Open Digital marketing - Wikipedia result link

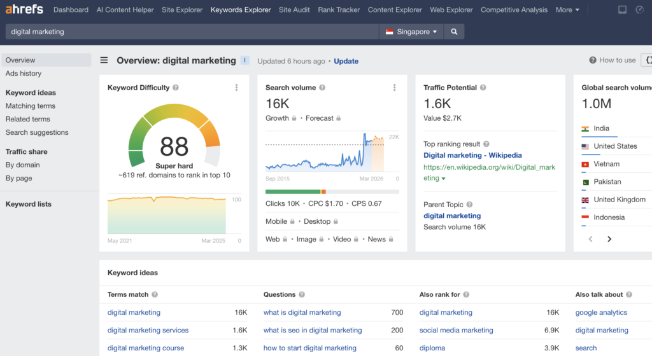pyautogui.click(x=472, y=155)
